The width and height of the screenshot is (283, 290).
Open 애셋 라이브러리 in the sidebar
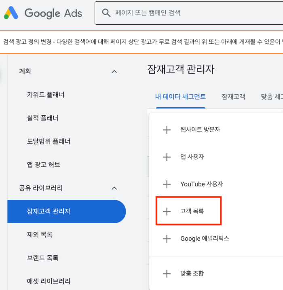coord(49,281)
